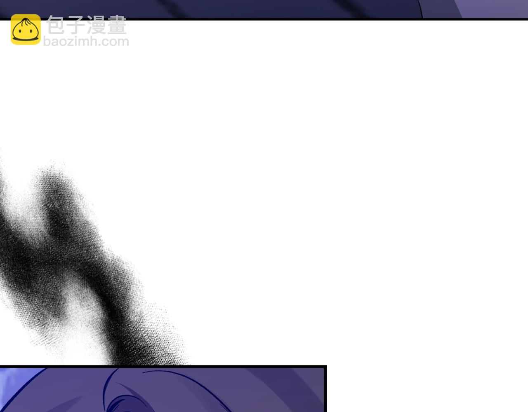Click the character's eye in the bottom panel
Screen dimensions: 528x412
(124, 402)
